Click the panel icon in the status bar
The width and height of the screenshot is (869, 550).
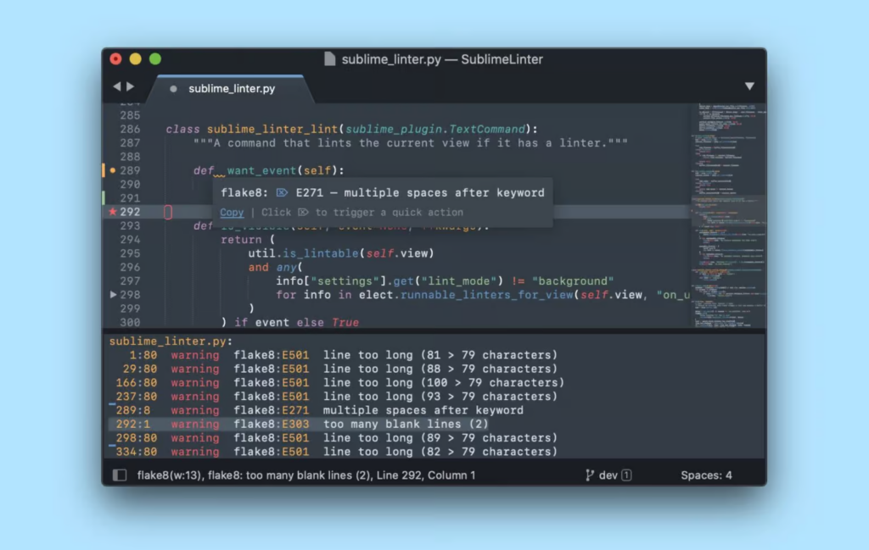(x=118, y=475)
